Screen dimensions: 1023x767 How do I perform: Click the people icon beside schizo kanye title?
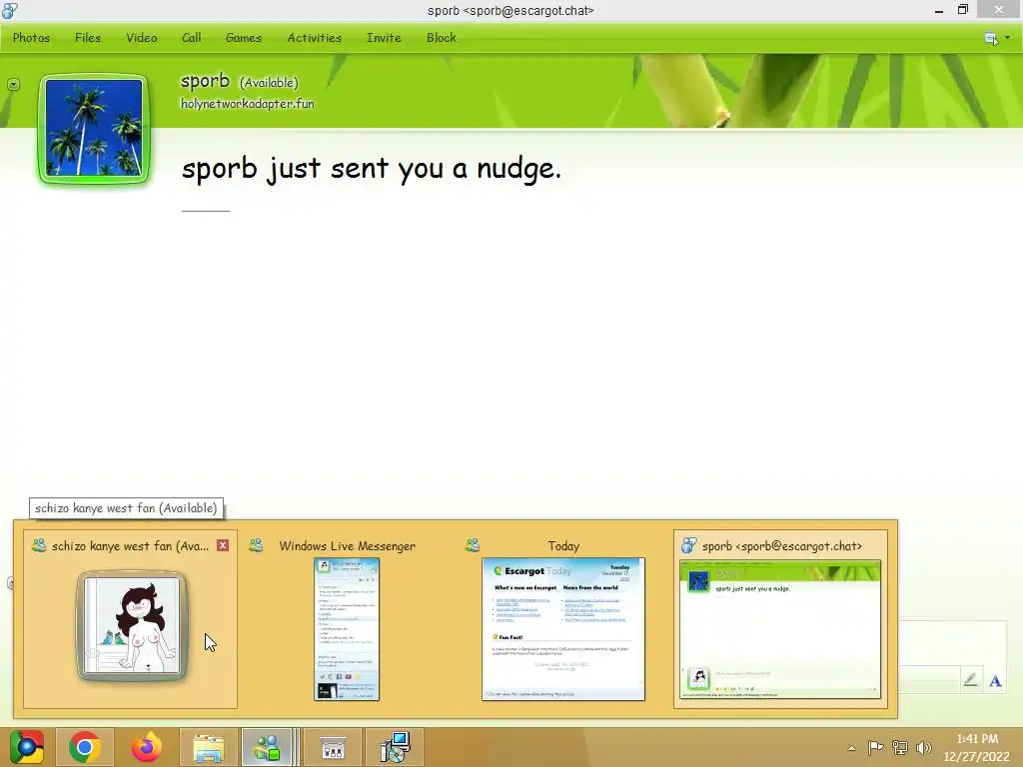click(x=39, y=545)
